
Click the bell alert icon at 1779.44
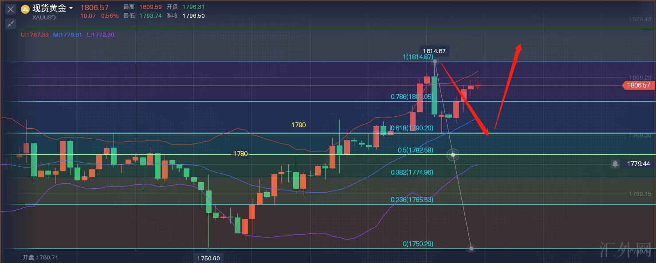click(x=615, y=164)
